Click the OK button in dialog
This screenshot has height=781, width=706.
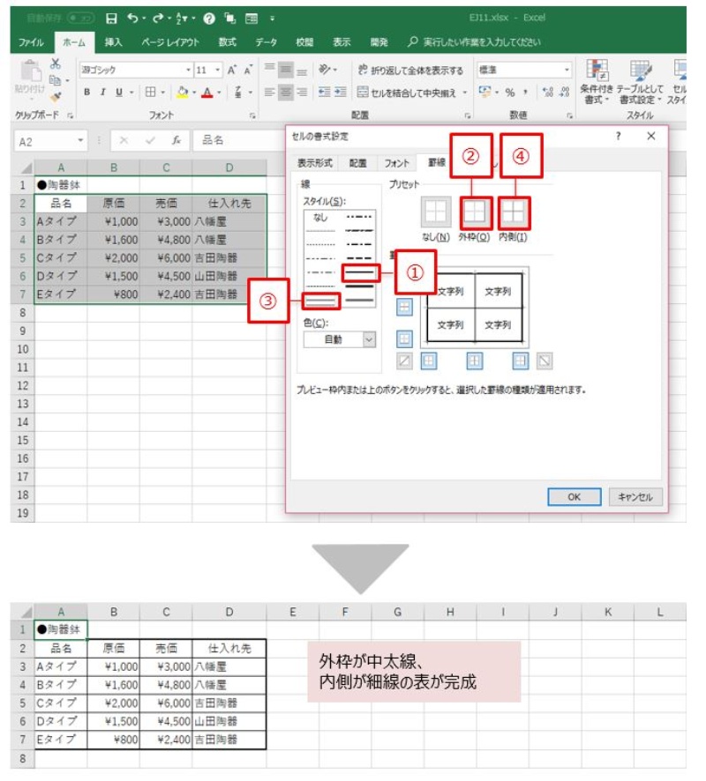click(x=574, y=496)
